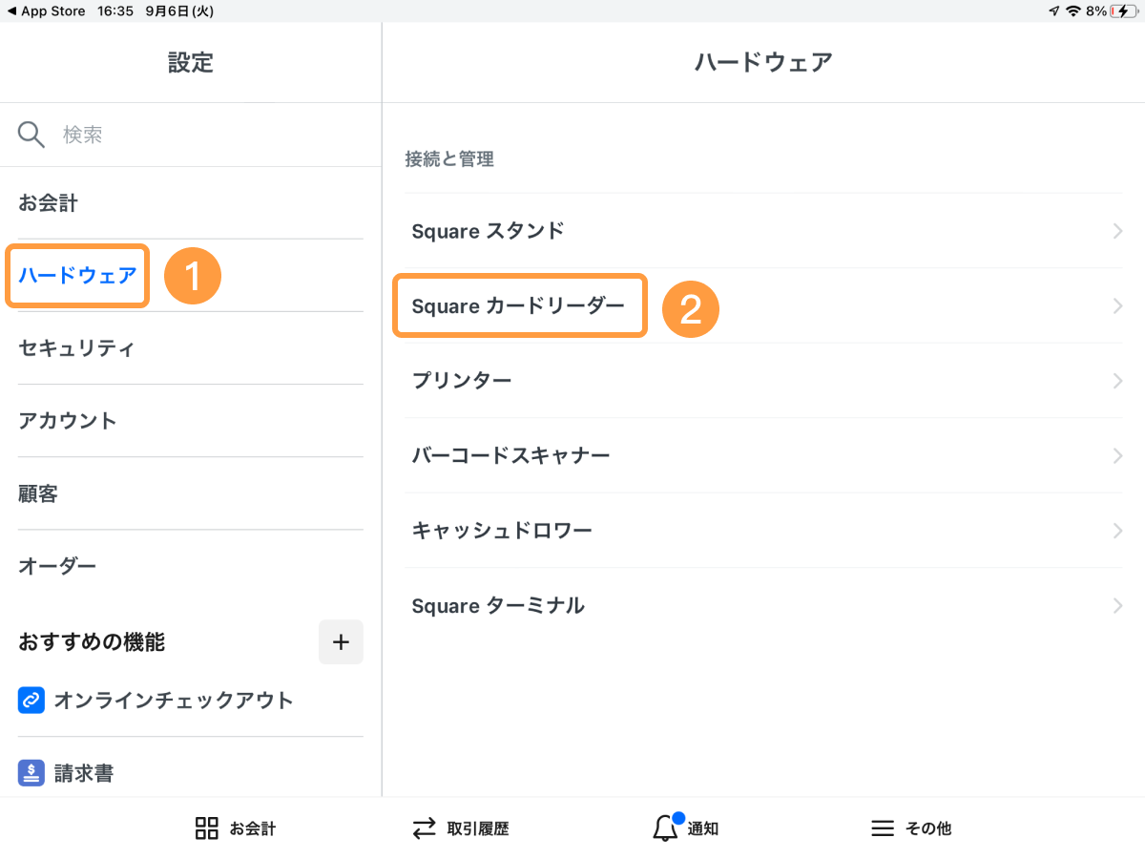Expand キャッシュドロワー chevron
The image size is (1145, 859).
pos(1118,531)
